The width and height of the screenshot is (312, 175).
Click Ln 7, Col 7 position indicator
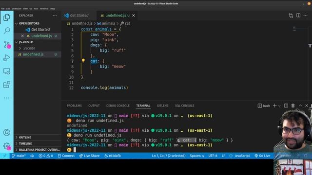pos(169,156)
